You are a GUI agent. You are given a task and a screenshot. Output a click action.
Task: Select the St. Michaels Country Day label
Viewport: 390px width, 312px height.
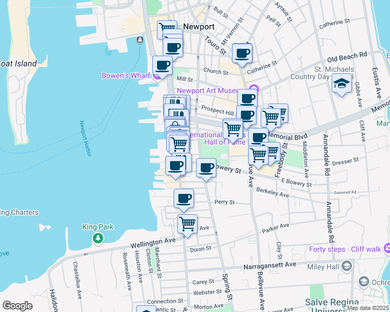pos(322,73)
